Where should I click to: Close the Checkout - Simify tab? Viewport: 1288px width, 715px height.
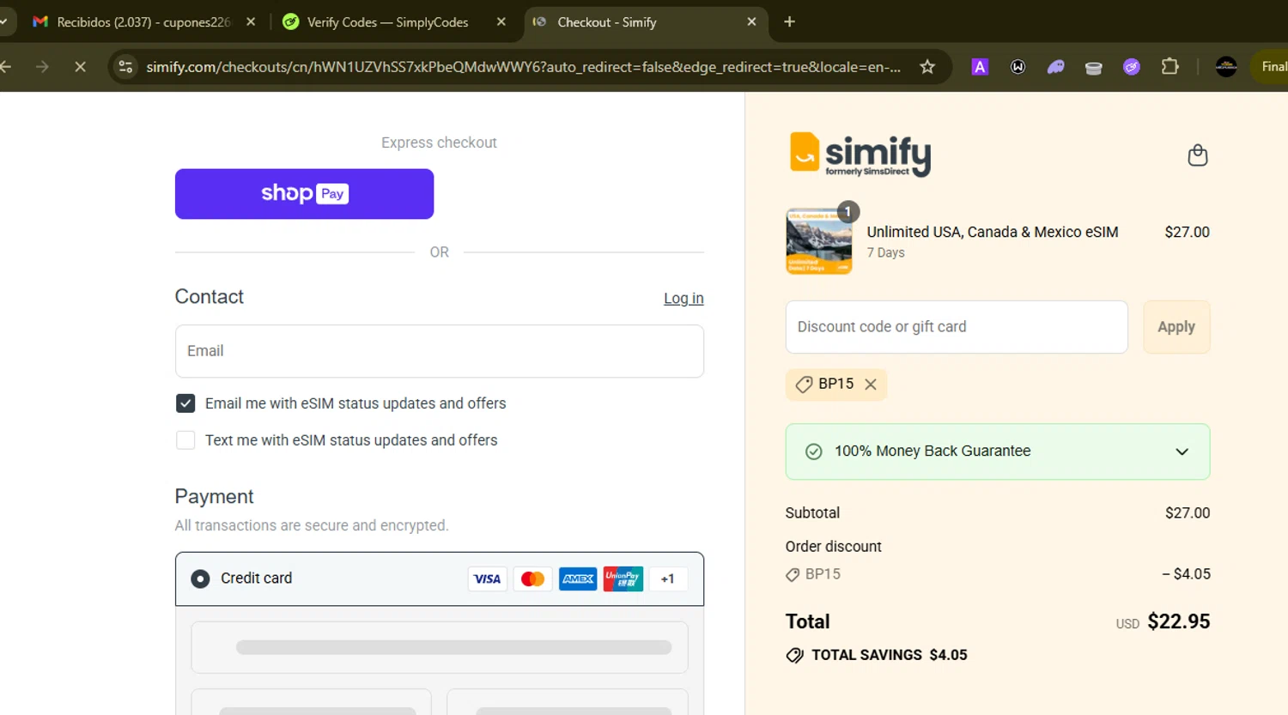point(752,22)
